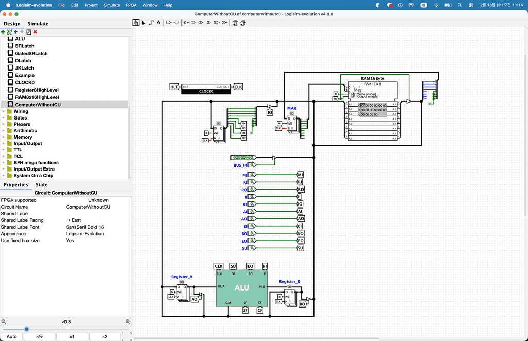Move circuit up with blue up arrow
This screenshot has height=341, width=528.
(x=15, y=32)
